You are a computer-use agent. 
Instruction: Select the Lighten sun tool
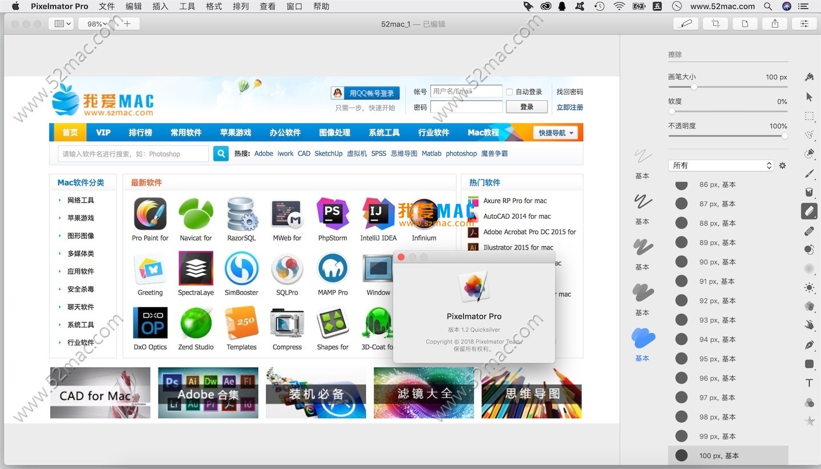809,287
